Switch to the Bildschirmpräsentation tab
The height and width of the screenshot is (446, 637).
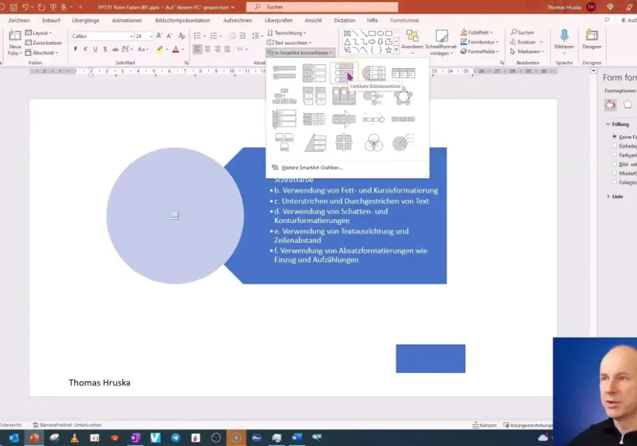(x=182, y=20)
